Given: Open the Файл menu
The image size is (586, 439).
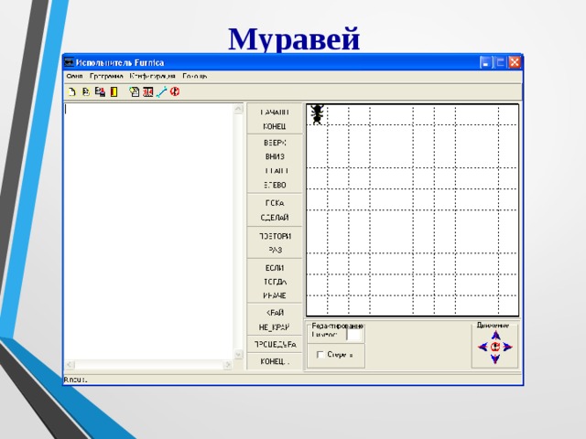Looking at the screenshot, I should pos(74,76).
